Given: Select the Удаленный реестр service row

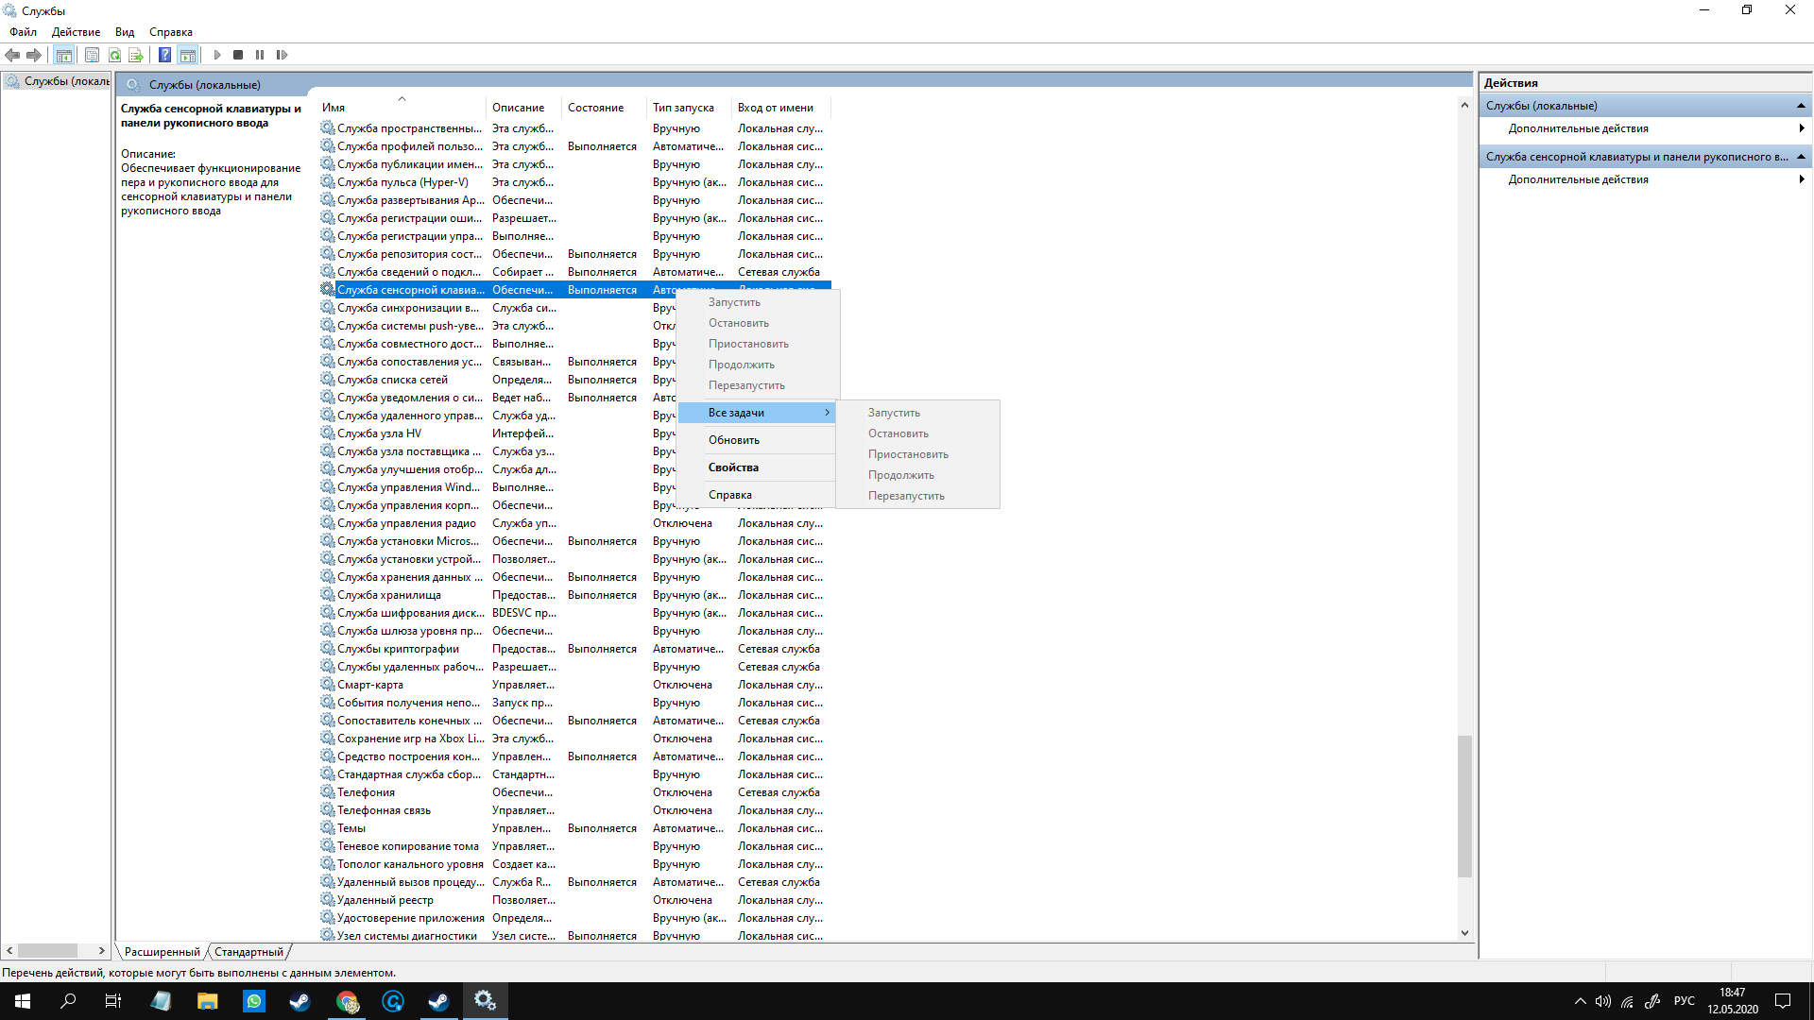Looking at the screenshot, I should coord(574,900).
